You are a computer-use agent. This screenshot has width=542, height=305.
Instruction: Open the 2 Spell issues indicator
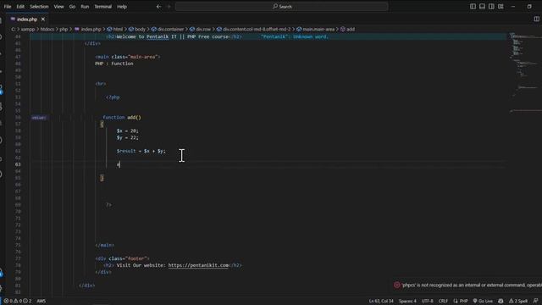click(x=518, y=301)
